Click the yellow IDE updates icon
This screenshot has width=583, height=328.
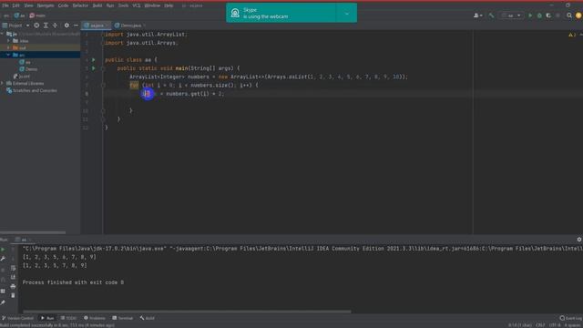(x=578, y=15)
